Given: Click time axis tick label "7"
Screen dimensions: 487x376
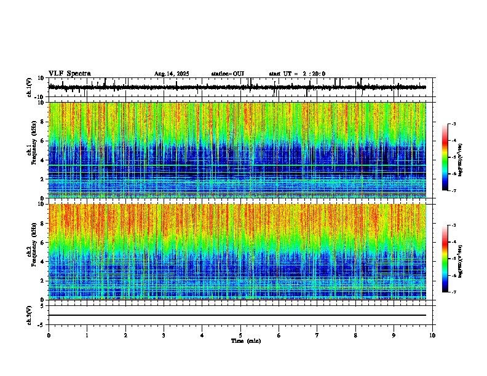Looking at the screenshot, I should [x=317, y=335].
